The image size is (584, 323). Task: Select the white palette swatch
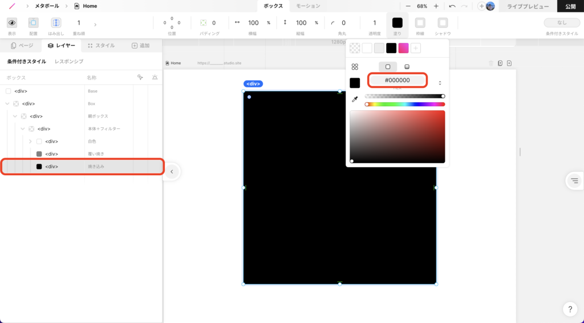pyautogui.click(x=367, y=48)
